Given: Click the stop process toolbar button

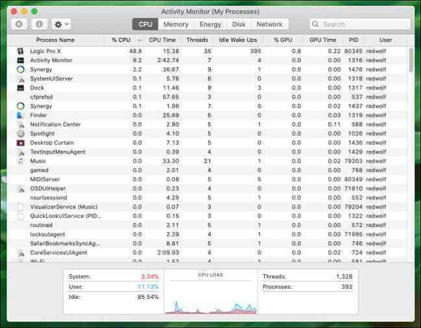Looking at the screenshot, I should [19, 24].
